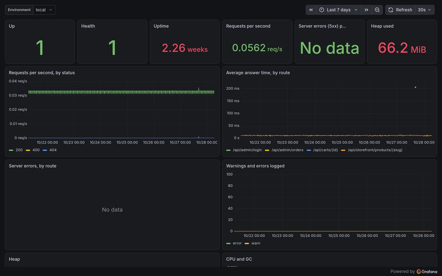Open the Health panel title menu
Viewport: 442px width, 276px height.
(x=88, y=26)
